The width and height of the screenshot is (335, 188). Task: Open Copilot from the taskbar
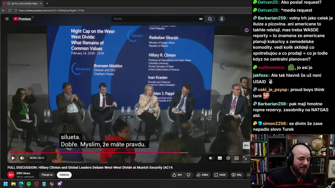click(52, 184)
